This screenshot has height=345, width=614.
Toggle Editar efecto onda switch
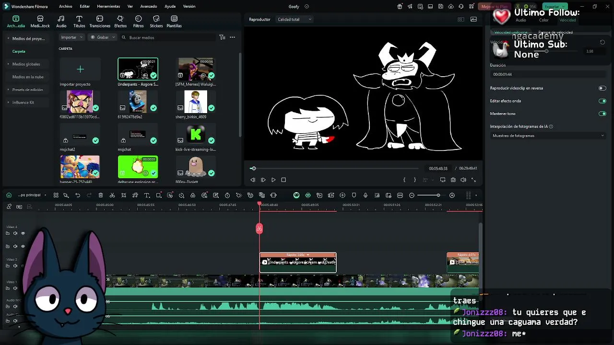[602, 101]
